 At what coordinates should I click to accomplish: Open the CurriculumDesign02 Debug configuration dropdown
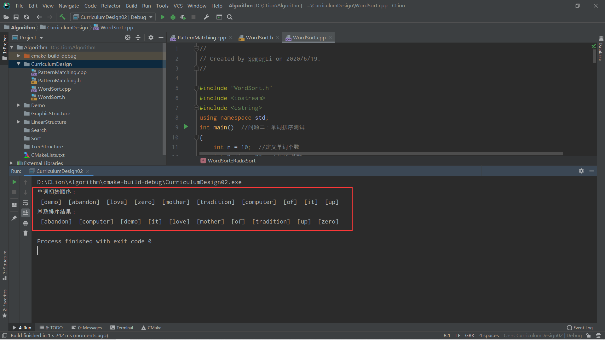[151, 17]
